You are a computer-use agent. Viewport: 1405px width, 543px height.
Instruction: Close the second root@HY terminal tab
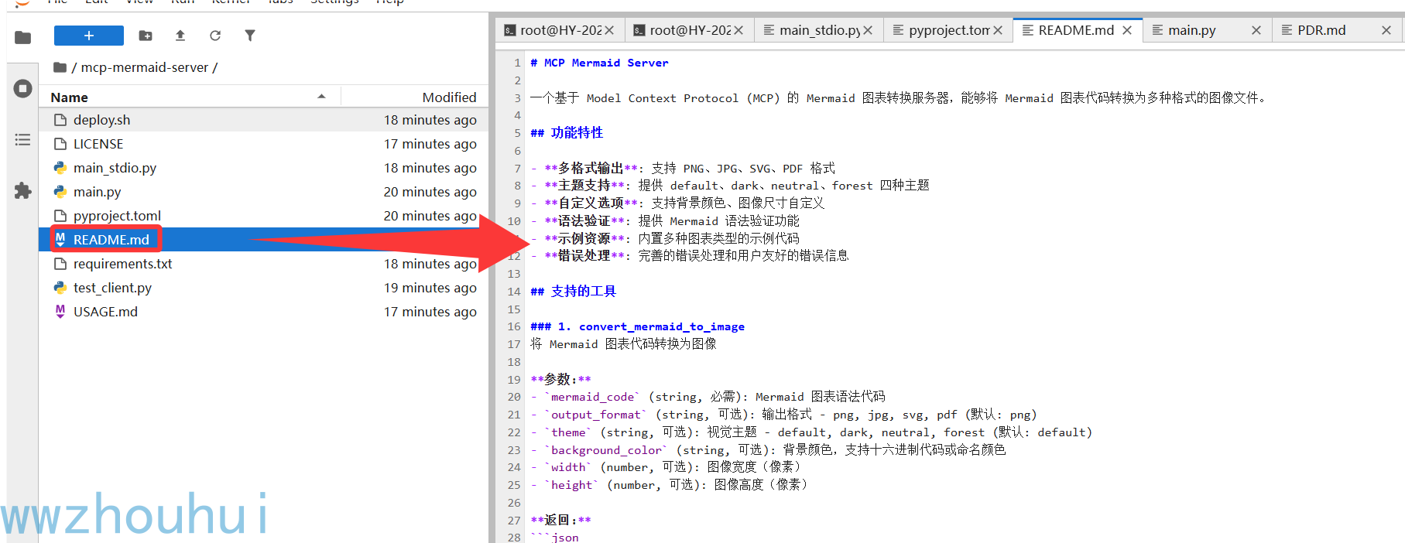pyautogui.click(x=739, y=30)
